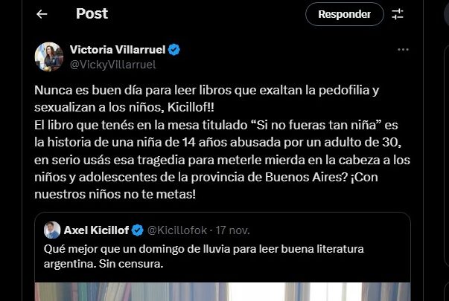Click the Responder button
This screenshot has height=301, width=449.
(x=345, y=14)
